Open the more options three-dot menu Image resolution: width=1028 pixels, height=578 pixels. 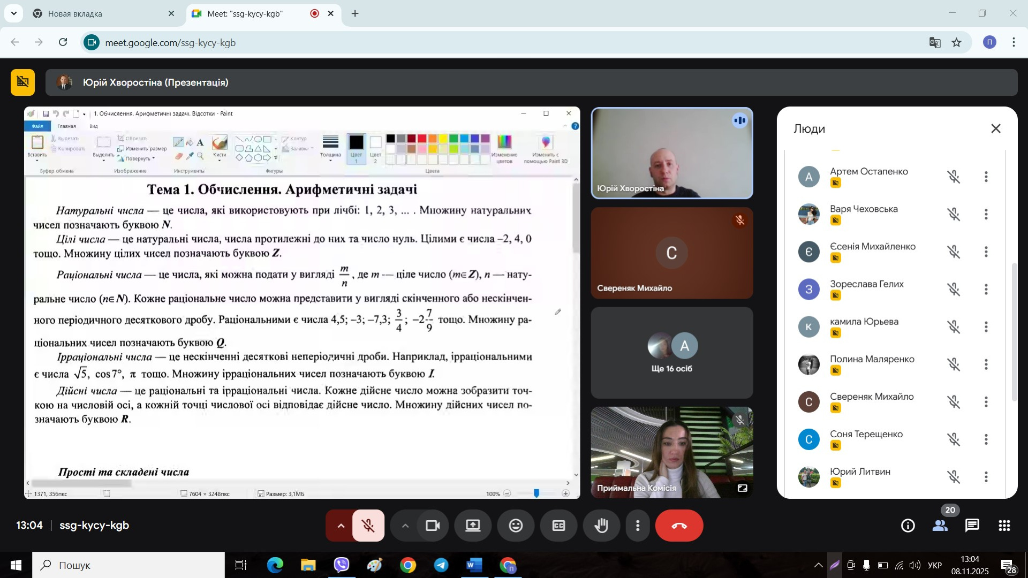click(x=637, y=526)
